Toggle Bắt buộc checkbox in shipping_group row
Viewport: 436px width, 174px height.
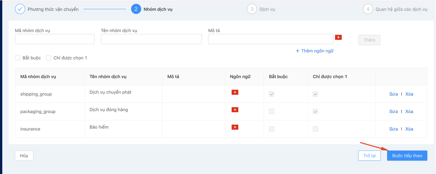(272, 94)
